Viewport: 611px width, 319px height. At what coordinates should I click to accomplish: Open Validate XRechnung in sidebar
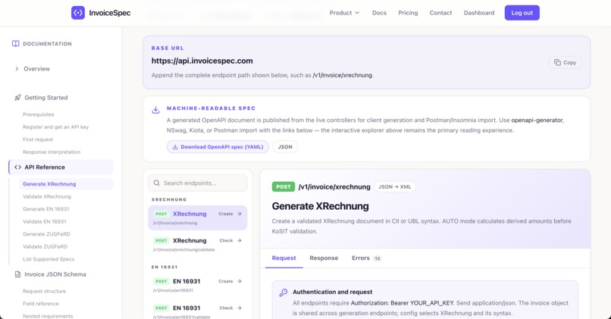click(47, 197)
